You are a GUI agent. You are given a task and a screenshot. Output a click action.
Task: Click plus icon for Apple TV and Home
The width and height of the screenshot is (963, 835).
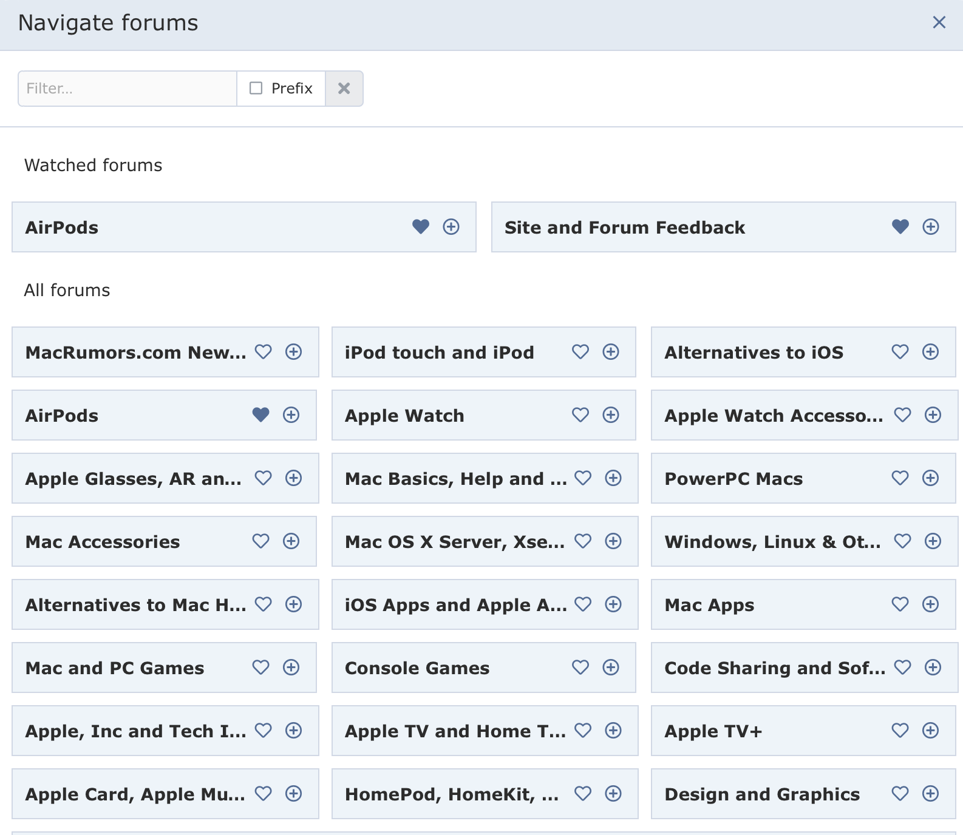pyautogui.click(x=613, y=731)
